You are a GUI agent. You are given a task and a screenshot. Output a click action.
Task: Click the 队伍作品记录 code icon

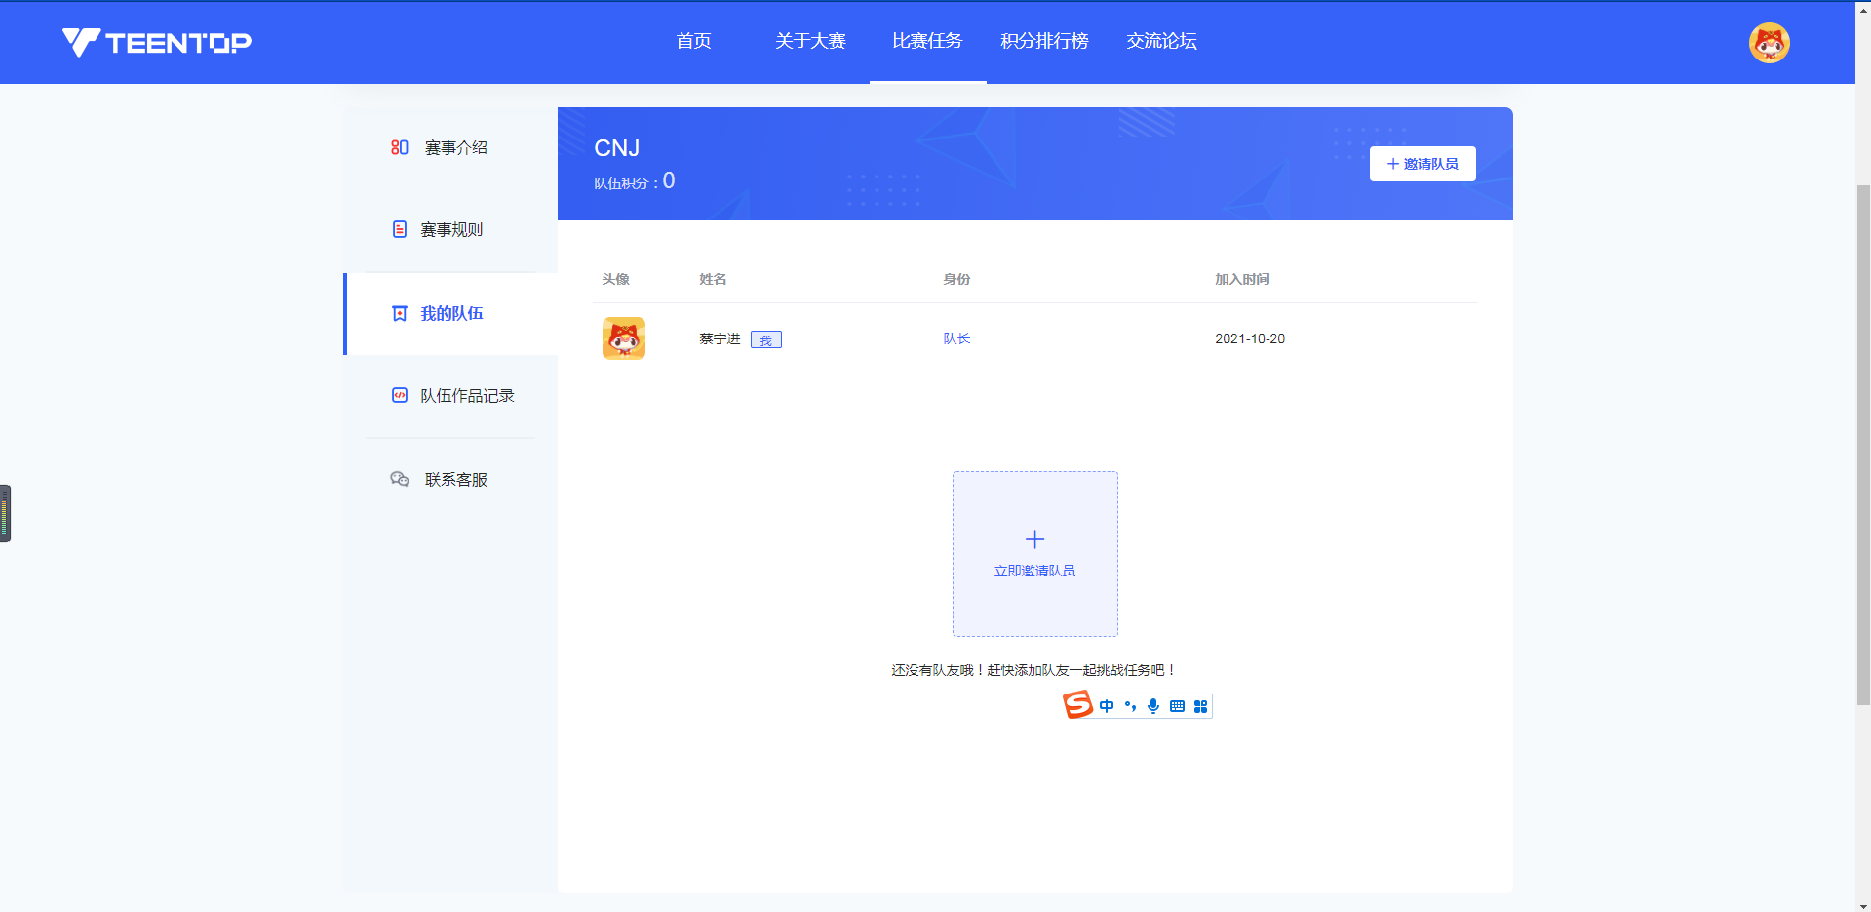(400, 395)
